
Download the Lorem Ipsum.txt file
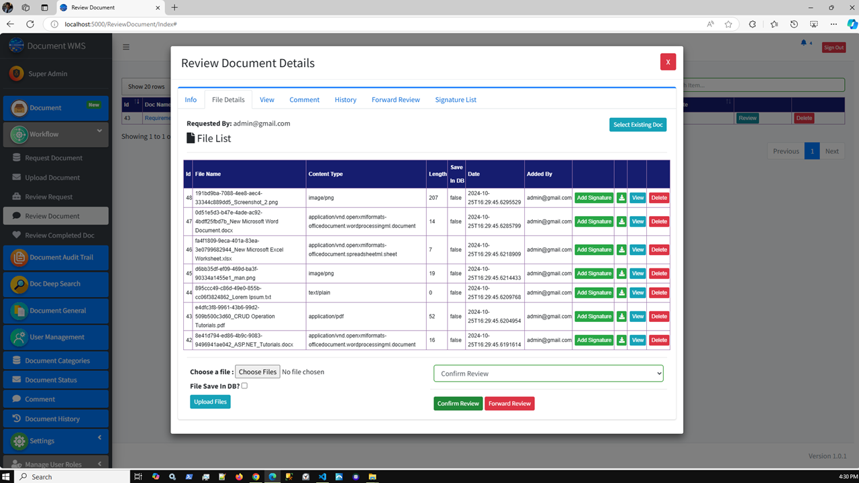[x=621, y=292]
